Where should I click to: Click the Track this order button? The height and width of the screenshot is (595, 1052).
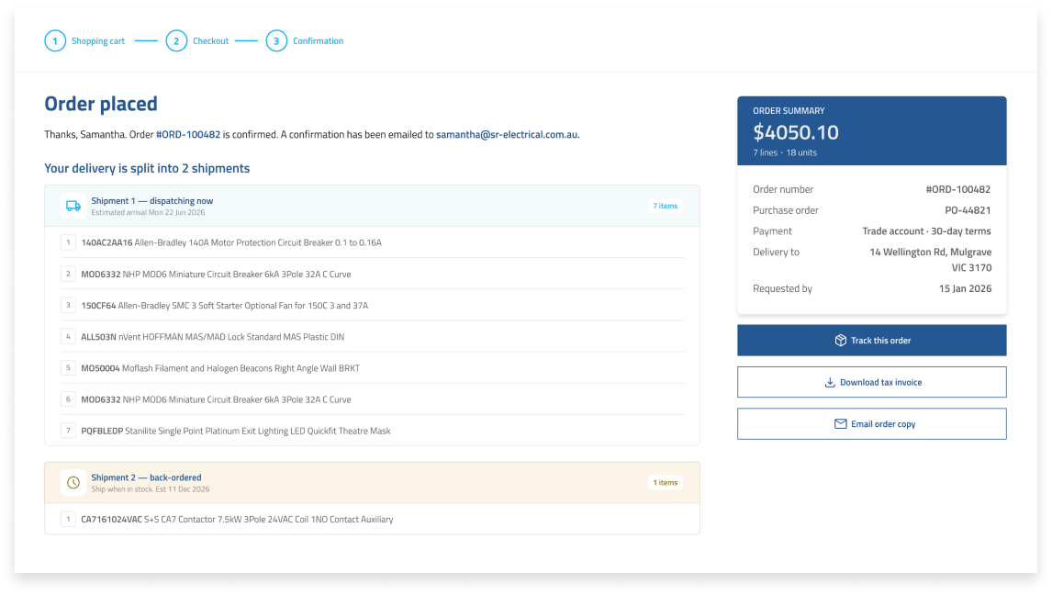click(871, 340)
